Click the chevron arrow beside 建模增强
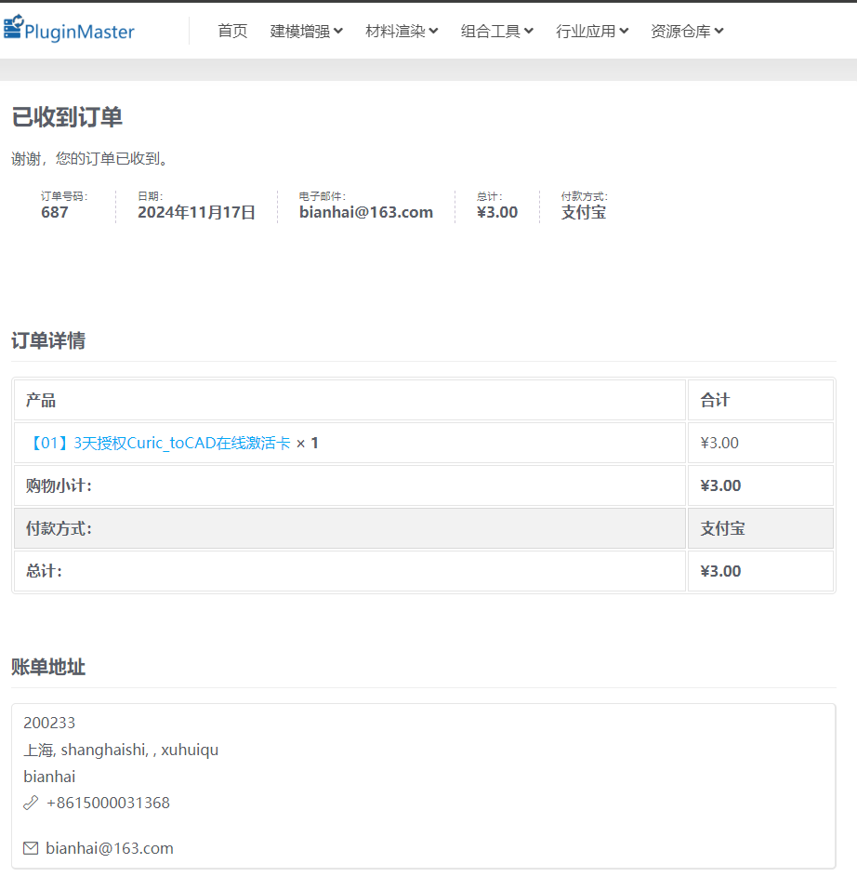Image resolution: width=857 pixels, height=877 pixels. point(338,31)
